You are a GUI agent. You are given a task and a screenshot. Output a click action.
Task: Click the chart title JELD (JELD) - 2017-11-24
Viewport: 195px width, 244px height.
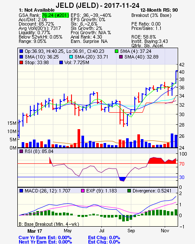[x=97, y=5]
